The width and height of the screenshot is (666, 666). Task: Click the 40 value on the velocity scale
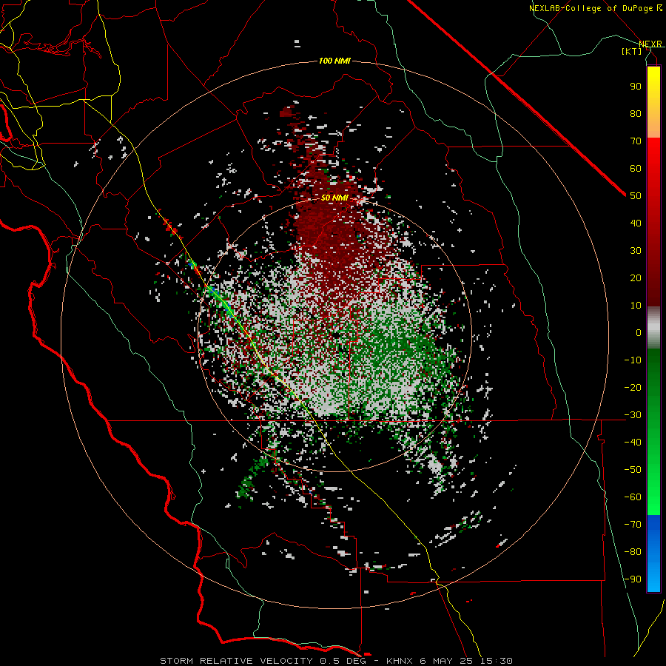tap(636, 223)
